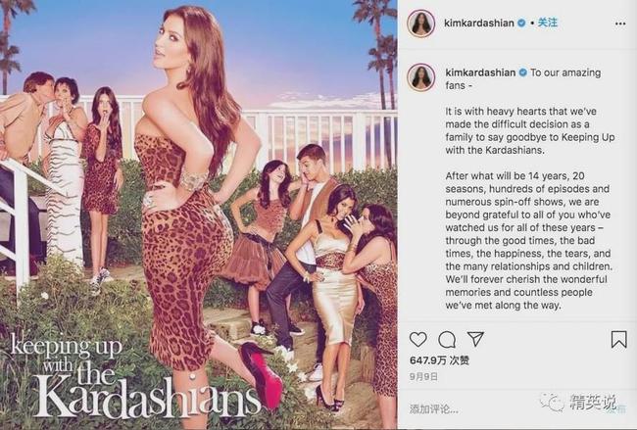This screenshot has height=430, width=637.
Task: Like the post with heart icon
Action: point(418,340)
